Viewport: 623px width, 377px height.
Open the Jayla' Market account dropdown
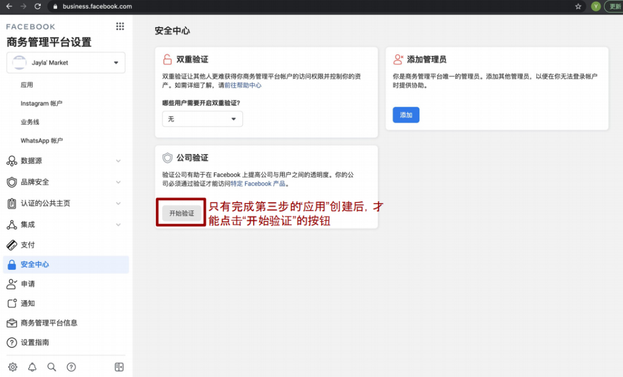pyautogui.click(x=65, y=62)
